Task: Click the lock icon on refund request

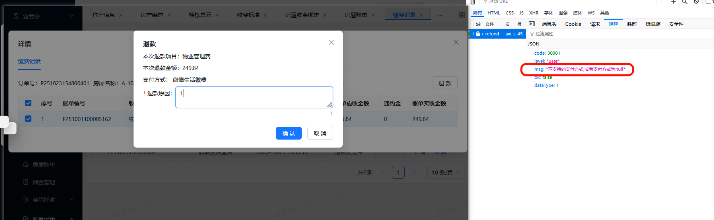Action: click(x=478, y=34)
